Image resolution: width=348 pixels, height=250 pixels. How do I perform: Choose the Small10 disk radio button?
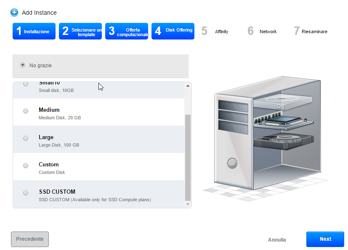point(26,84)
